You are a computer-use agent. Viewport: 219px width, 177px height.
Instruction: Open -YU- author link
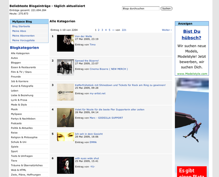tap(92, 167)
